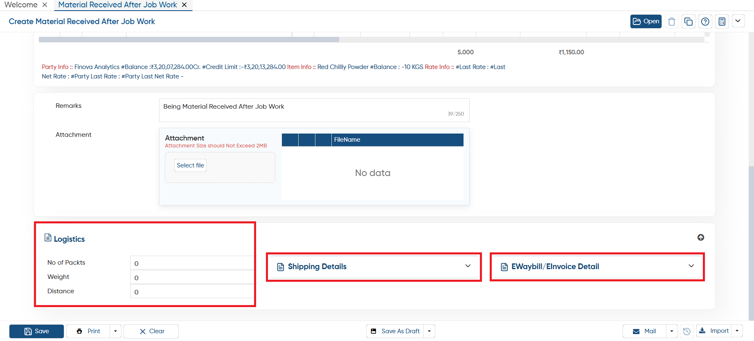Switch to the Welcome tab
The height and width of the screenshot is (341, 754).
pyautogui.click(x=21, y=5)
